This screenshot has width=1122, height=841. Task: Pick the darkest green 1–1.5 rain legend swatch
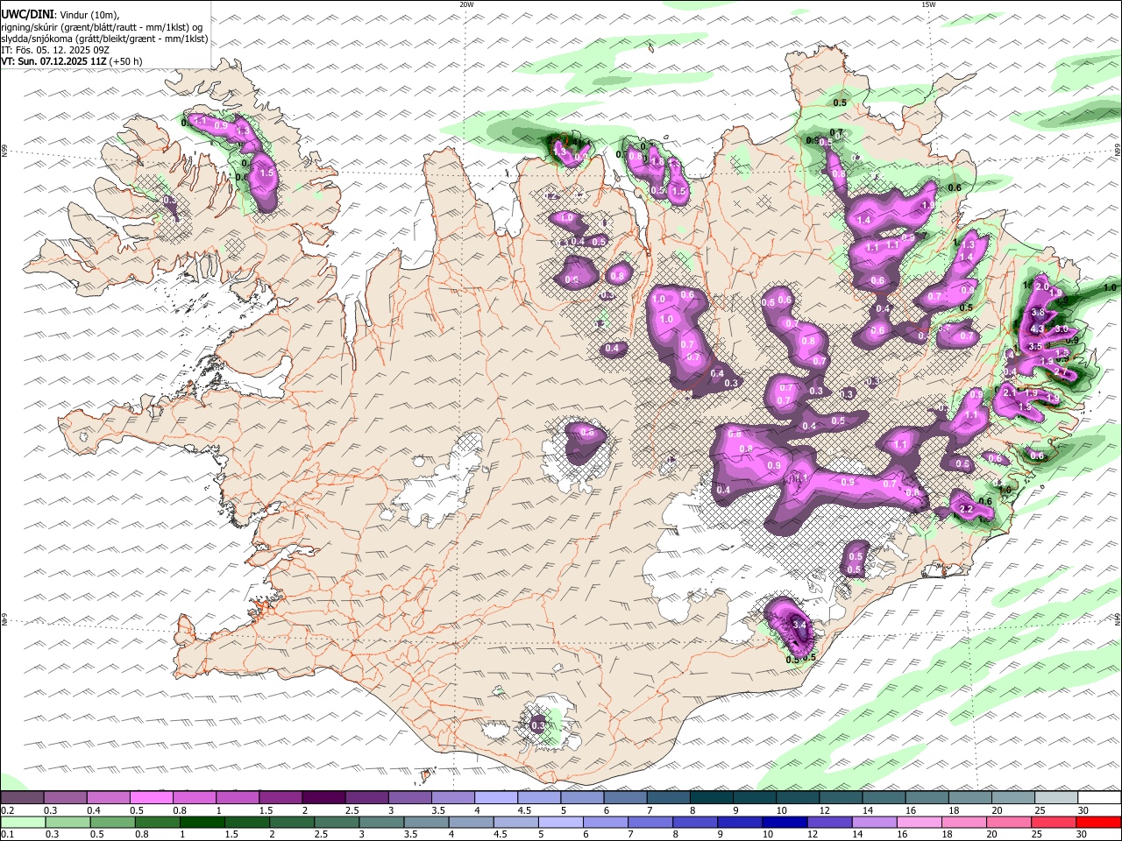[x=202, y=822]
